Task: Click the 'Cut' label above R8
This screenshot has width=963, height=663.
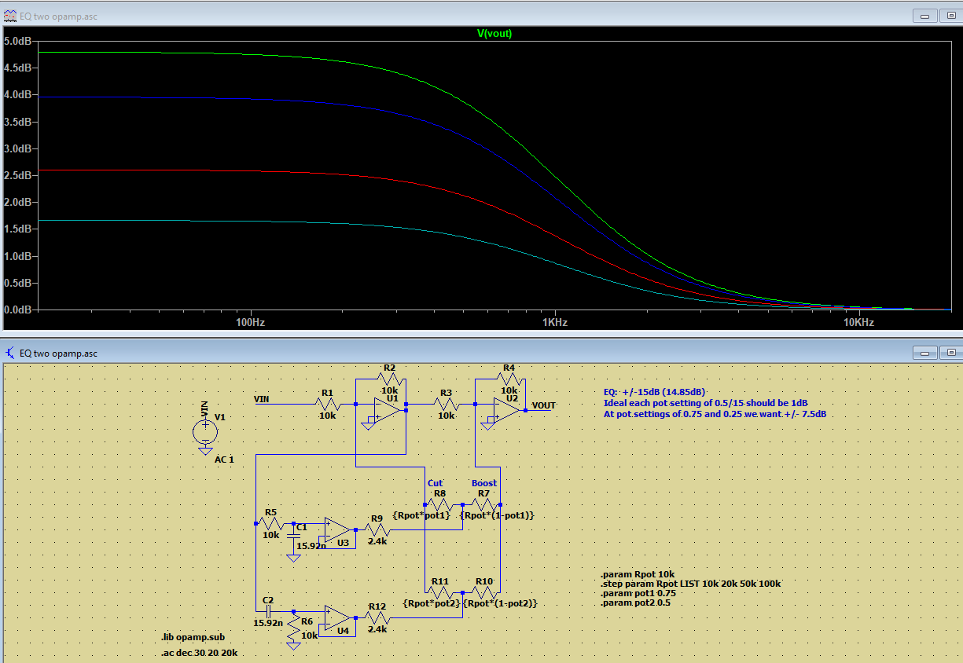Action: point(435,483)
